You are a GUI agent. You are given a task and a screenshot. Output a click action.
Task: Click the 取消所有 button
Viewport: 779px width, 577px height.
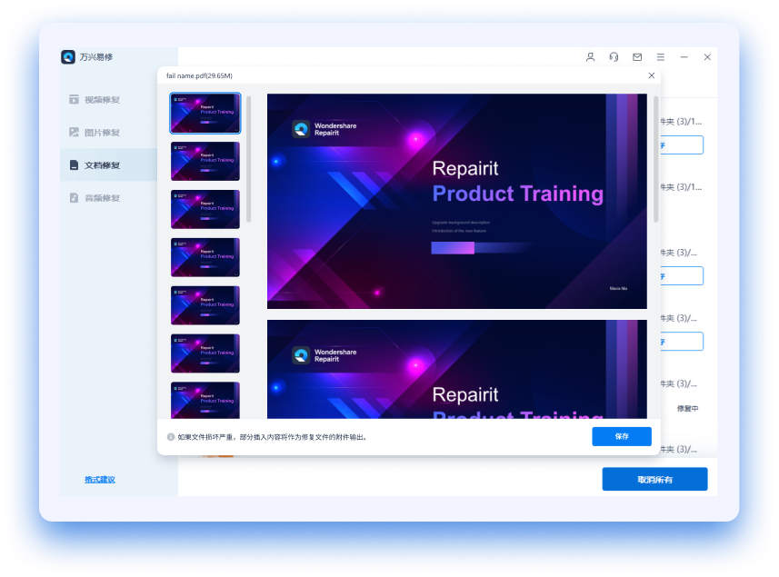(654, 479)
